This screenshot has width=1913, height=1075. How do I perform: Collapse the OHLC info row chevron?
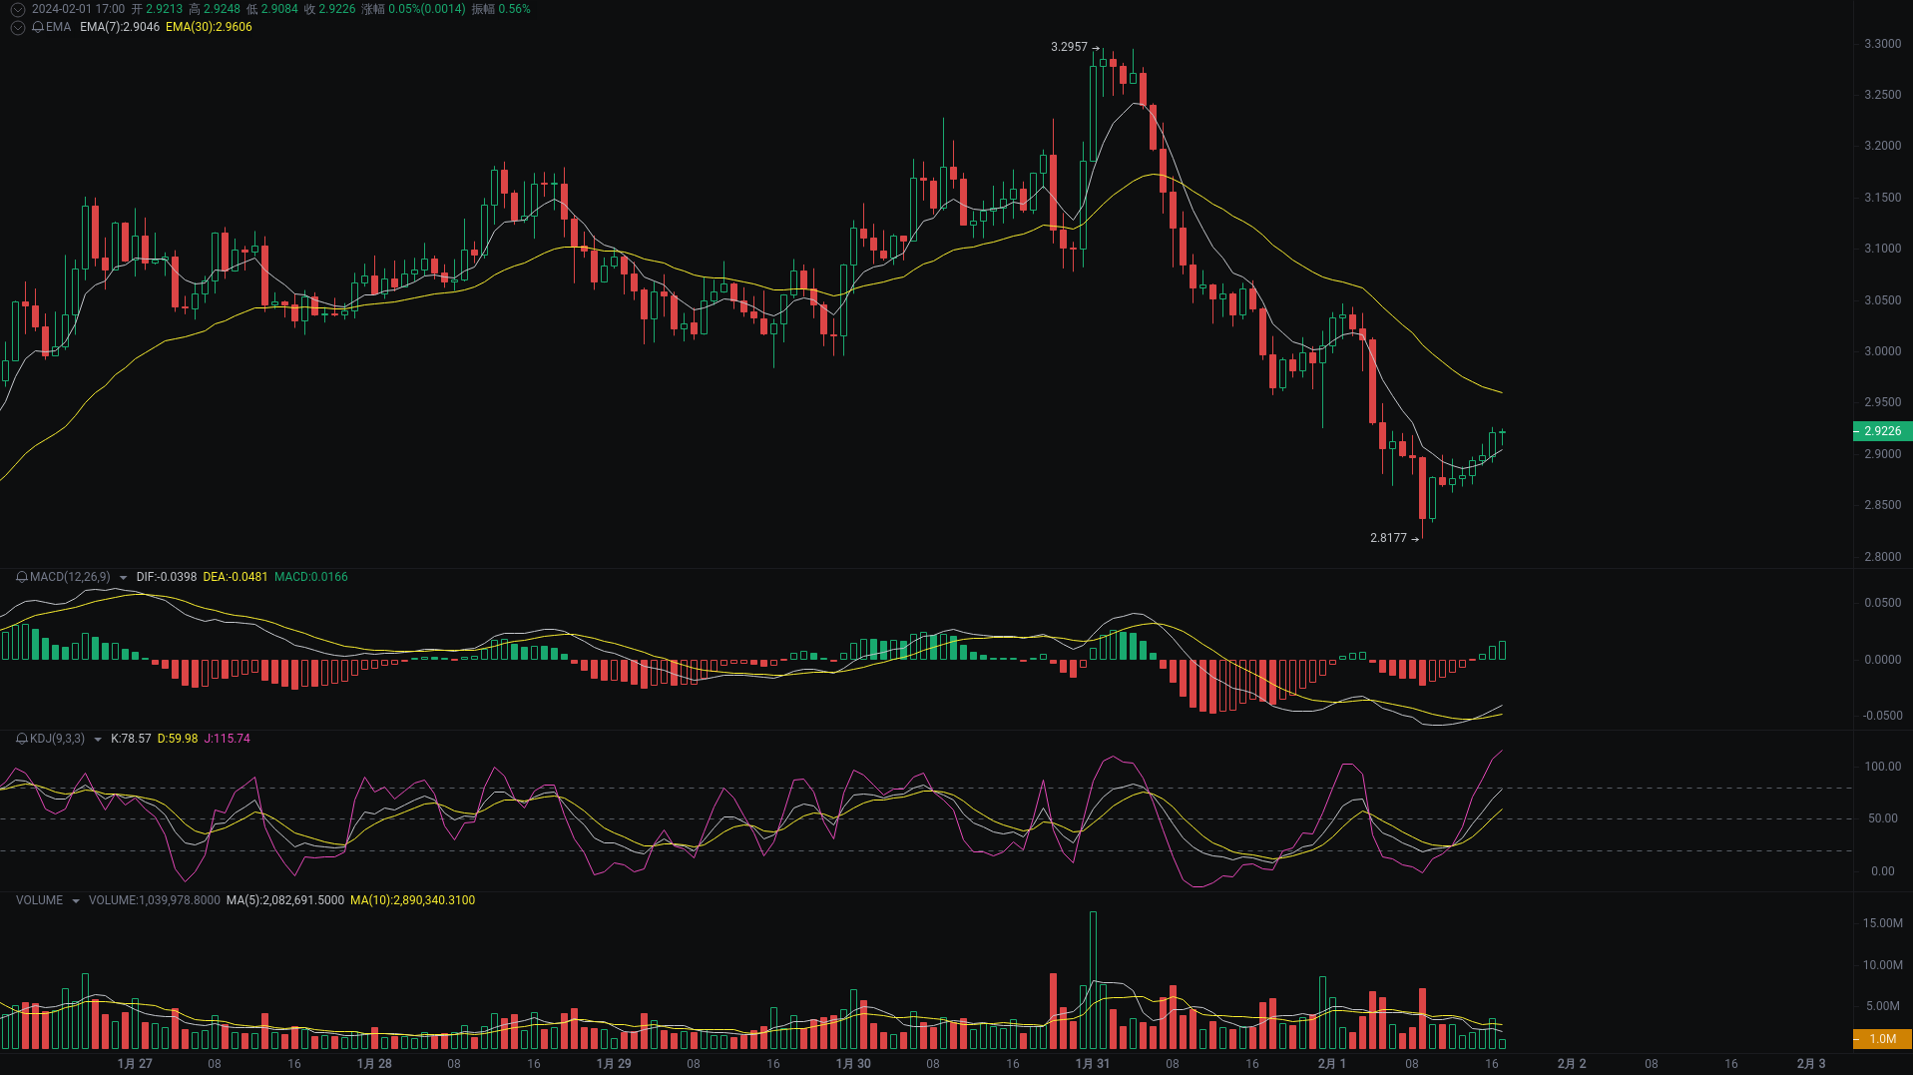(17, 9)
